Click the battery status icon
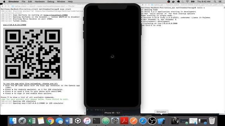225x126 pixels. pos(193,1)
